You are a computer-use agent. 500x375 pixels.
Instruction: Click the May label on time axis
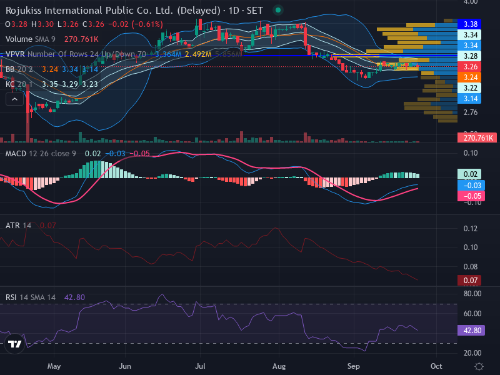click(54, 366)
